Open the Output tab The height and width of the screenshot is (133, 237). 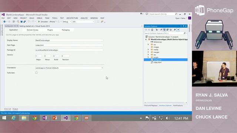point(15,109)
